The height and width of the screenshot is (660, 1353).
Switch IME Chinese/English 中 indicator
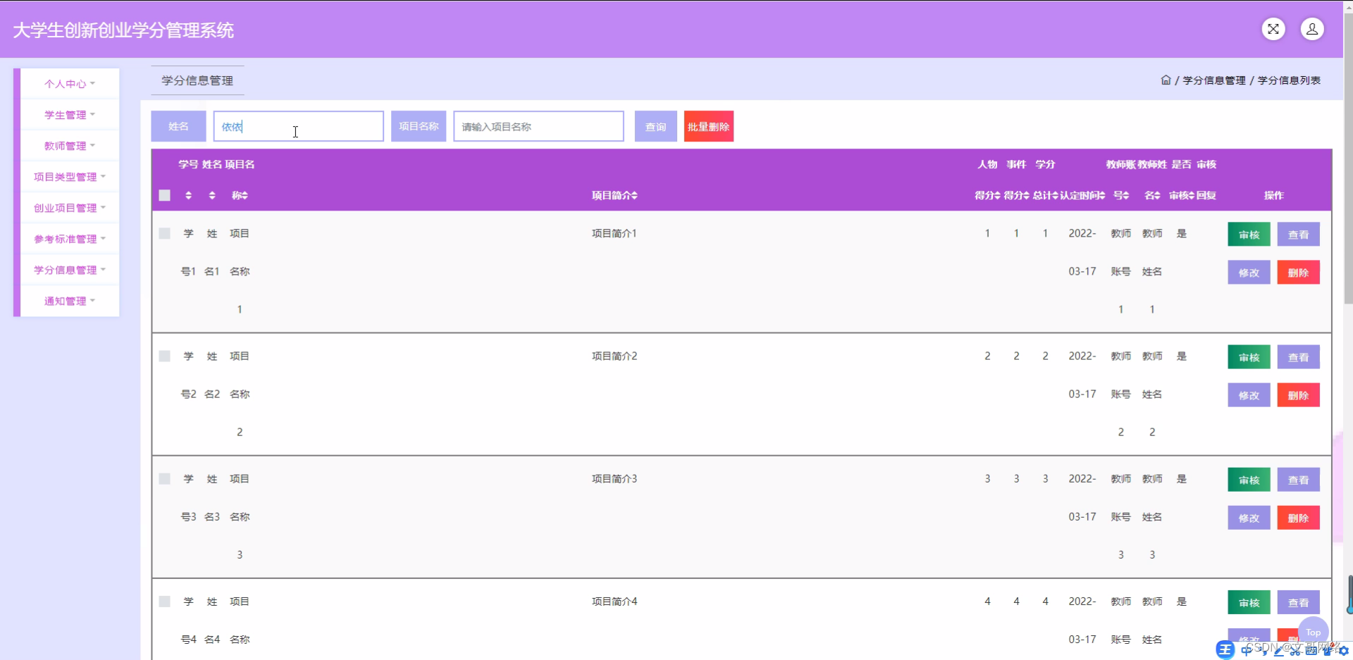coord(1247,650)
